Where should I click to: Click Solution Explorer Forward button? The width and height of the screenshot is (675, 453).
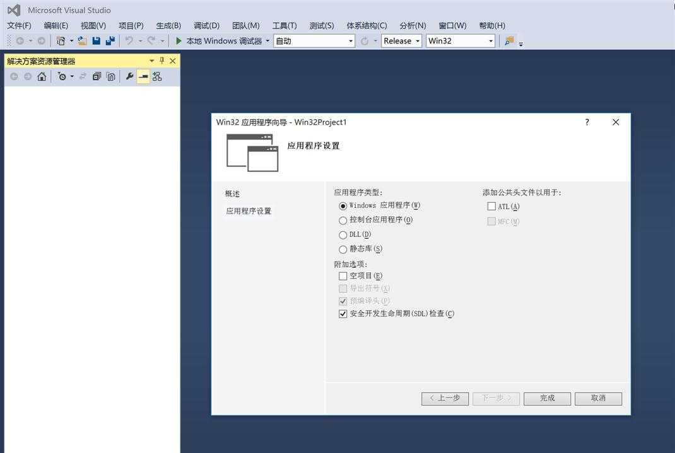(x=28, y=76)
